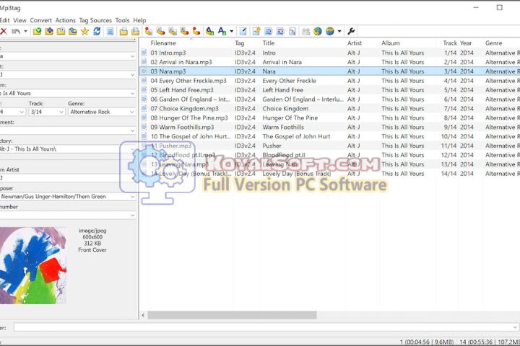Click the add directory folder icon

49,31
